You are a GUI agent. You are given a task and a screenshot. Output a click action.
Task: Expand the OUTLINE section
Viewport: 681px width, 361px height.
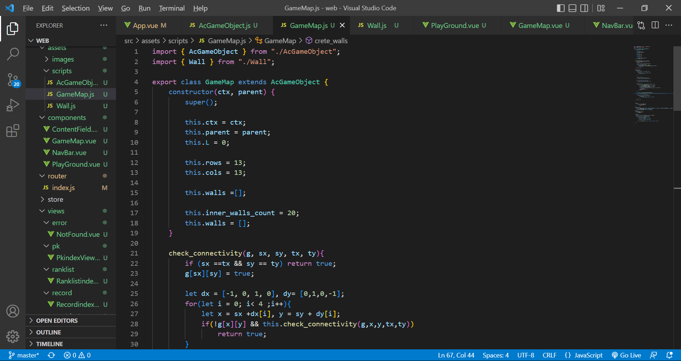point(71,332)
